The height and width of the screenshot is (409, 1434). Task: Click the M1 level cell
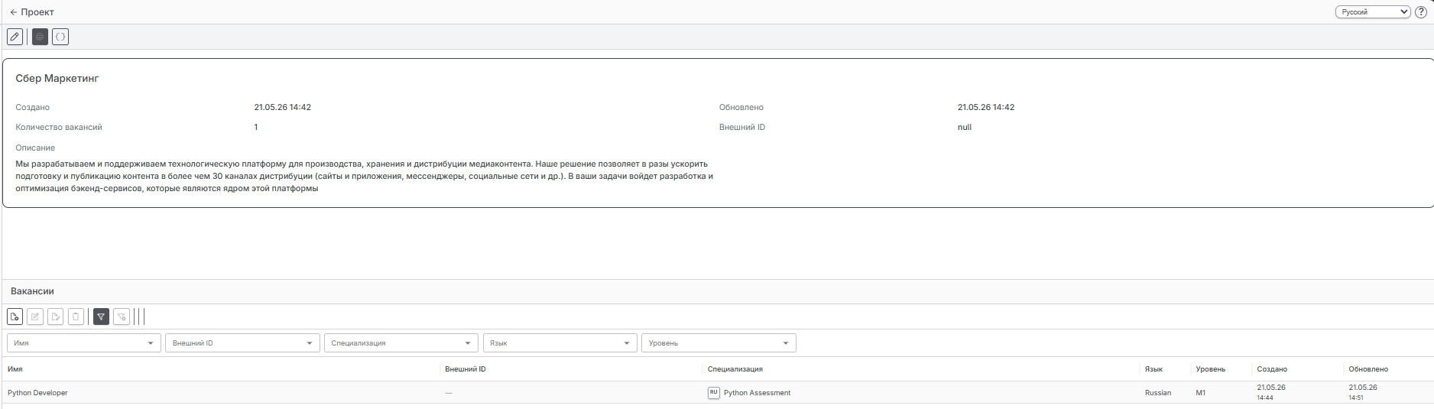click(x=1201, y=393)
